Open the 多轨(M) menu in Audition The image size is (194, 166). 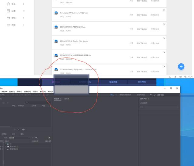pos(4,91)
